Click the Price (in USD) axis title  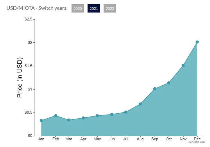20,77
